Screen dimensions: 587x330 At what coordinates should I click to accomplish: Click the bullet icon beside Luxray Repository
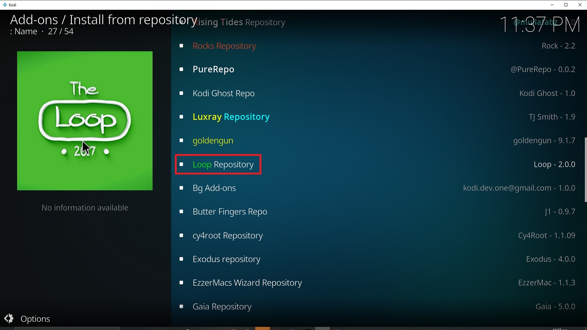[x=181, y=117]
